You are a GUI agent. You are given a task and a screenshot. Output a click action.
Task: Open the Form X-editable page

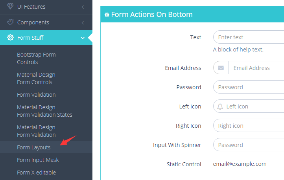[36, 173]
